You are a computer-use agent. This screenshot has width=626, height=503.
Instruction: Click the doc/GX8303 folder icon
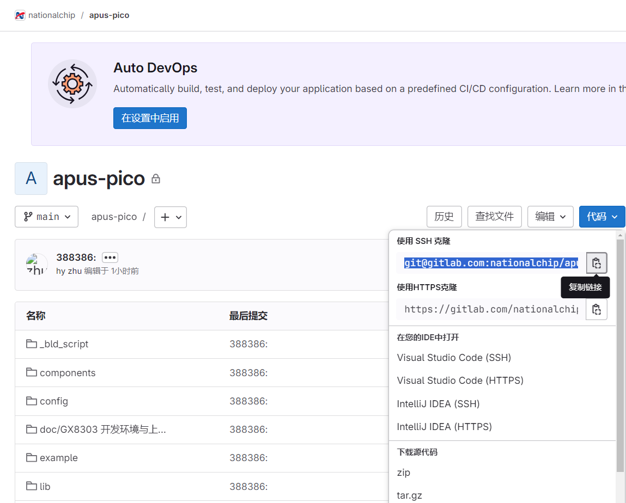32,429
